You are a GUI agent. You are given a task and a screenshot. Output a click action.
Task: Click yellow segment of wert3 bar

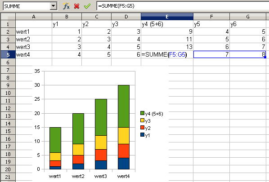(101, 142)
